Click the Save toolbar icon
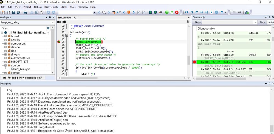This screenshot has height=134, width=274. click(x=13, y=12)
